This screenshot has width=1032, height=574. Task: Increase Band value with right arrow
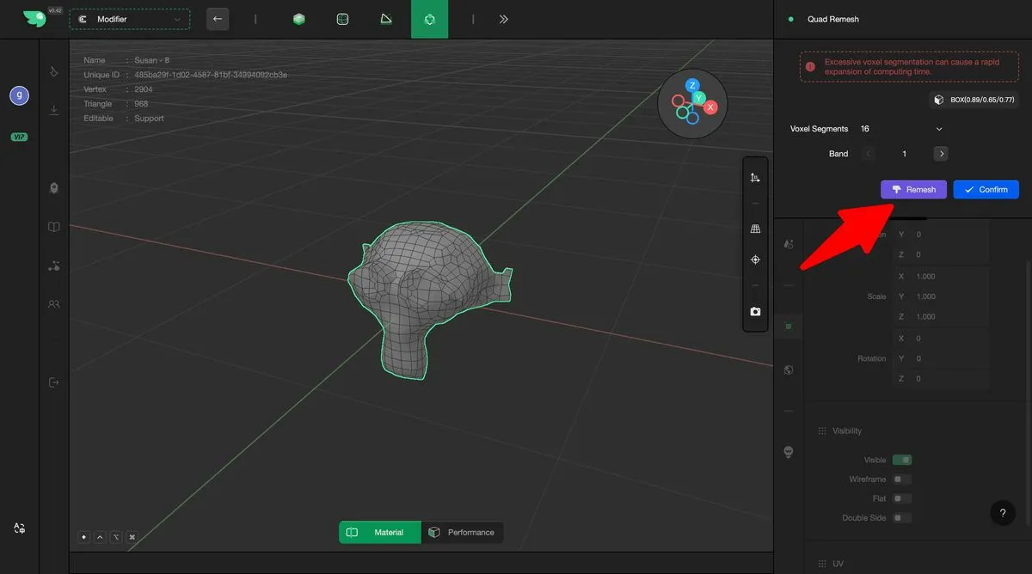point(941,154)
